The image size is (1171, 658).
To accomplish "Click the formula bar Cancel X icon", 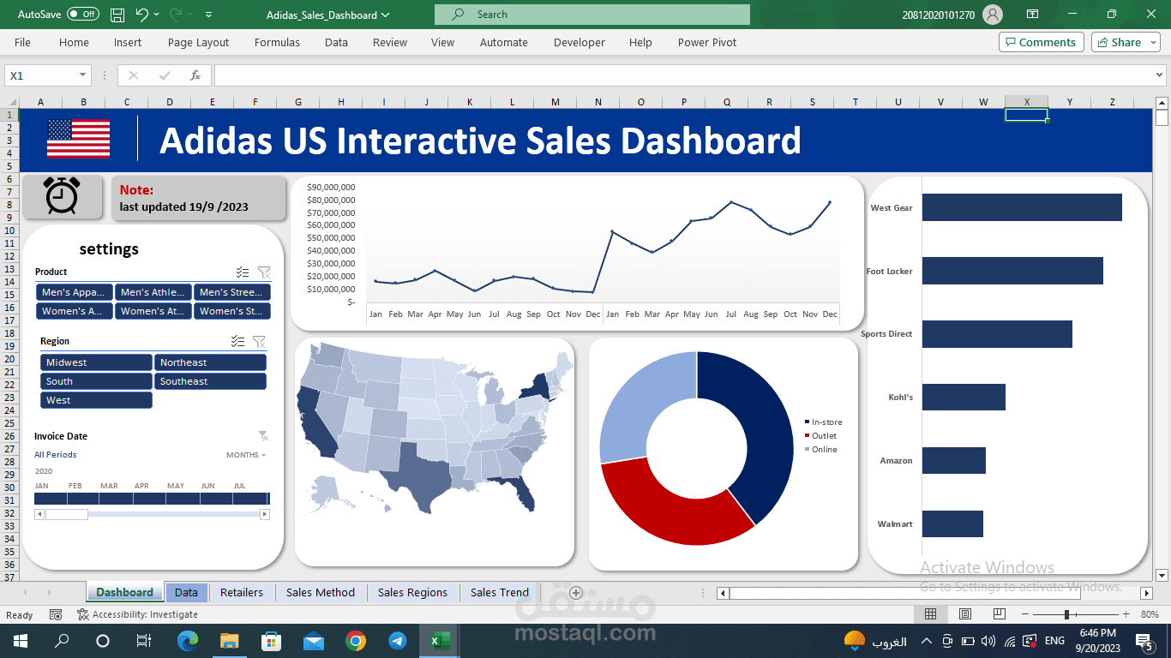I will click(133, 75).
